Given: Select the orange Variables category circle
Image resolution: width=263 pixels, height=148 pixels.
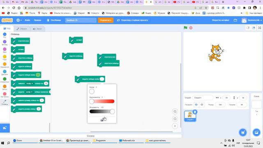Looking at the screenshot, I should pos(5,86).
